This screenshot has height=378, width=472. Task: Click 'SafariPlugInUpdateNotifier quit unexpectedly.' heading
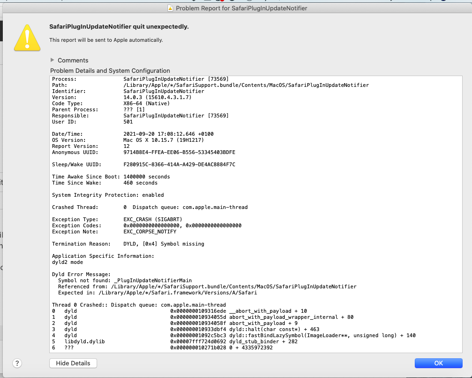point(119,26)
